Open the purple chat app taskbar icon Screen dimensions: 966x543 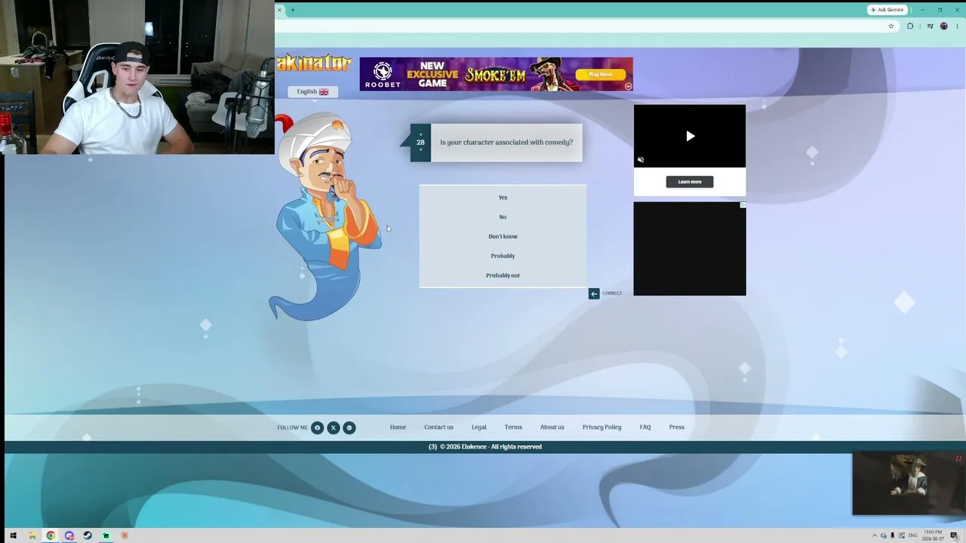tap(69, 535)
